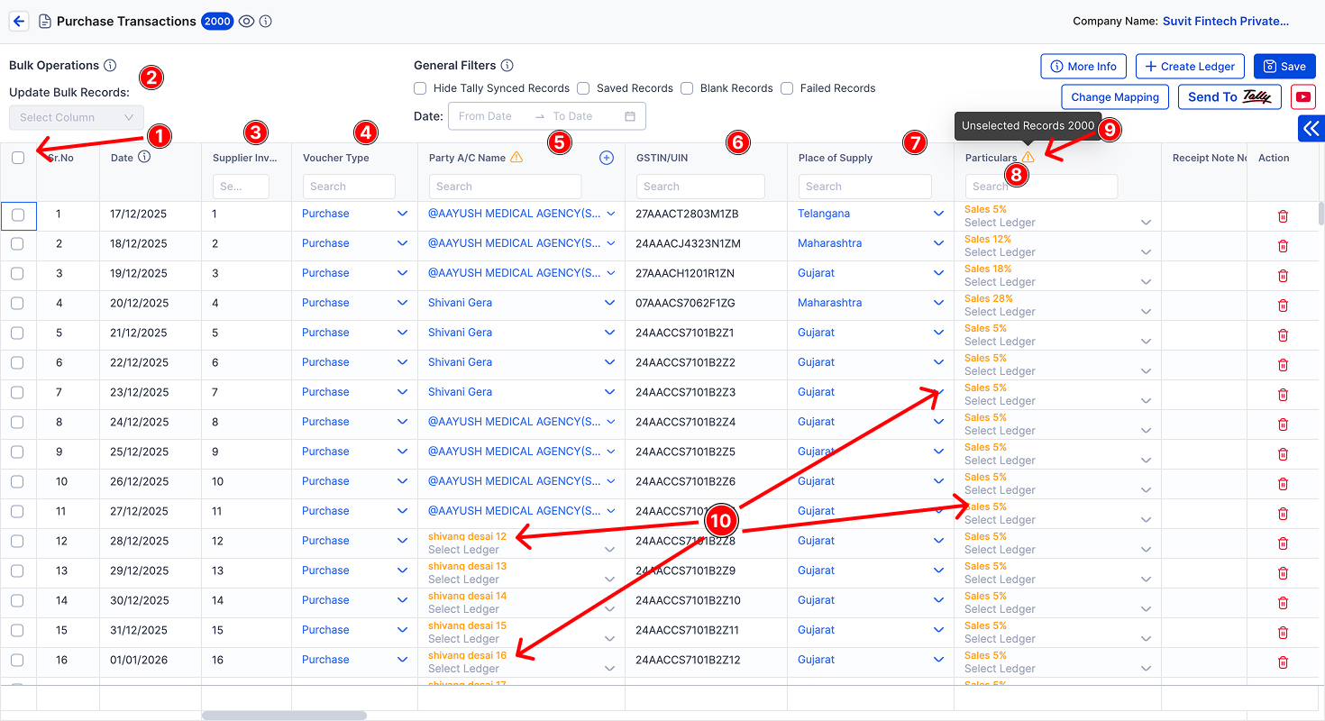Open the Select Column bulk dropdown
Screen dimensions: 1325x721
(77, 117)
